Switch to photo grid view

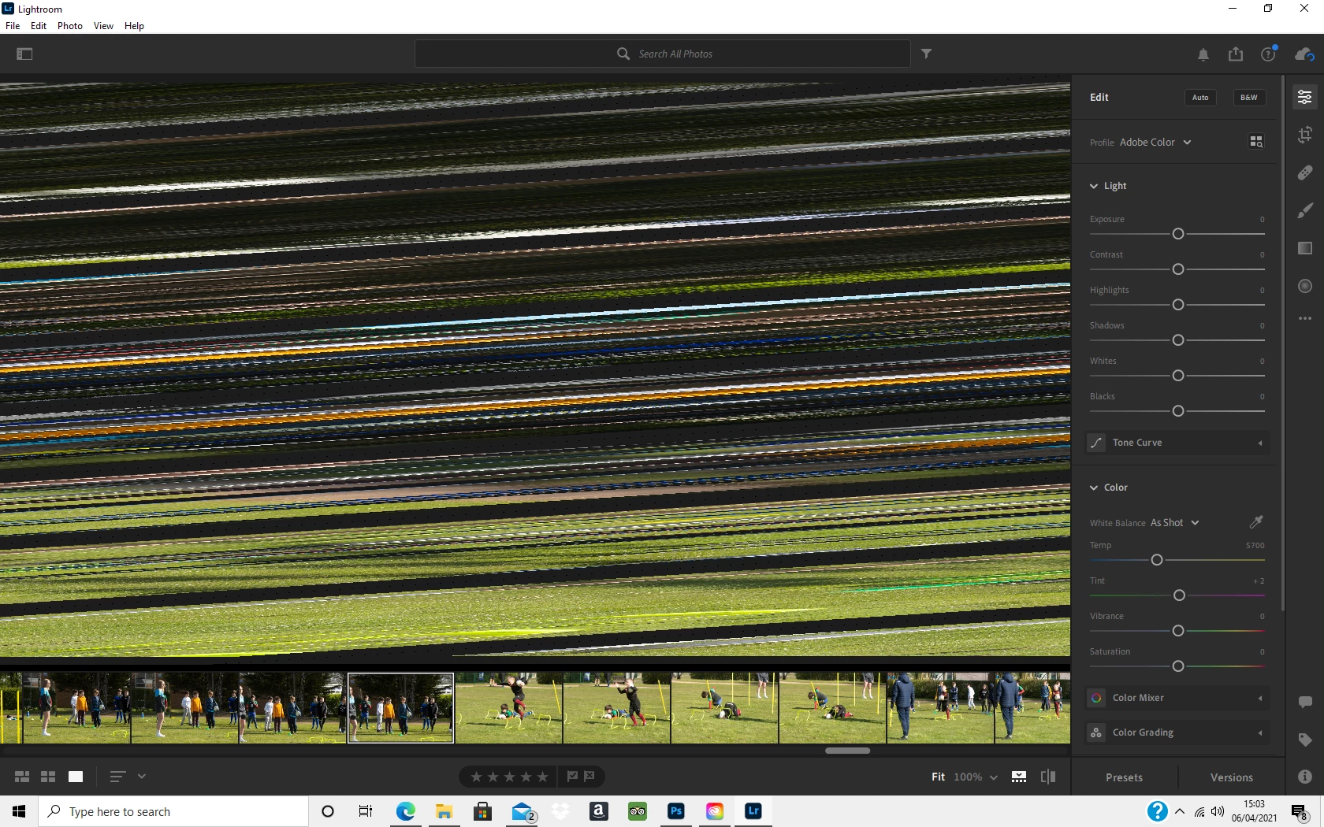[x=22, y=777]
